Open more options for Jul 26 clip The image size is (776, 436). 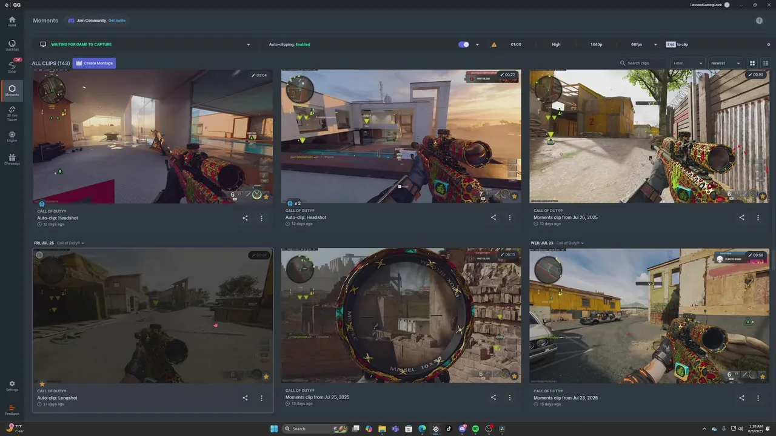[758, 217]
